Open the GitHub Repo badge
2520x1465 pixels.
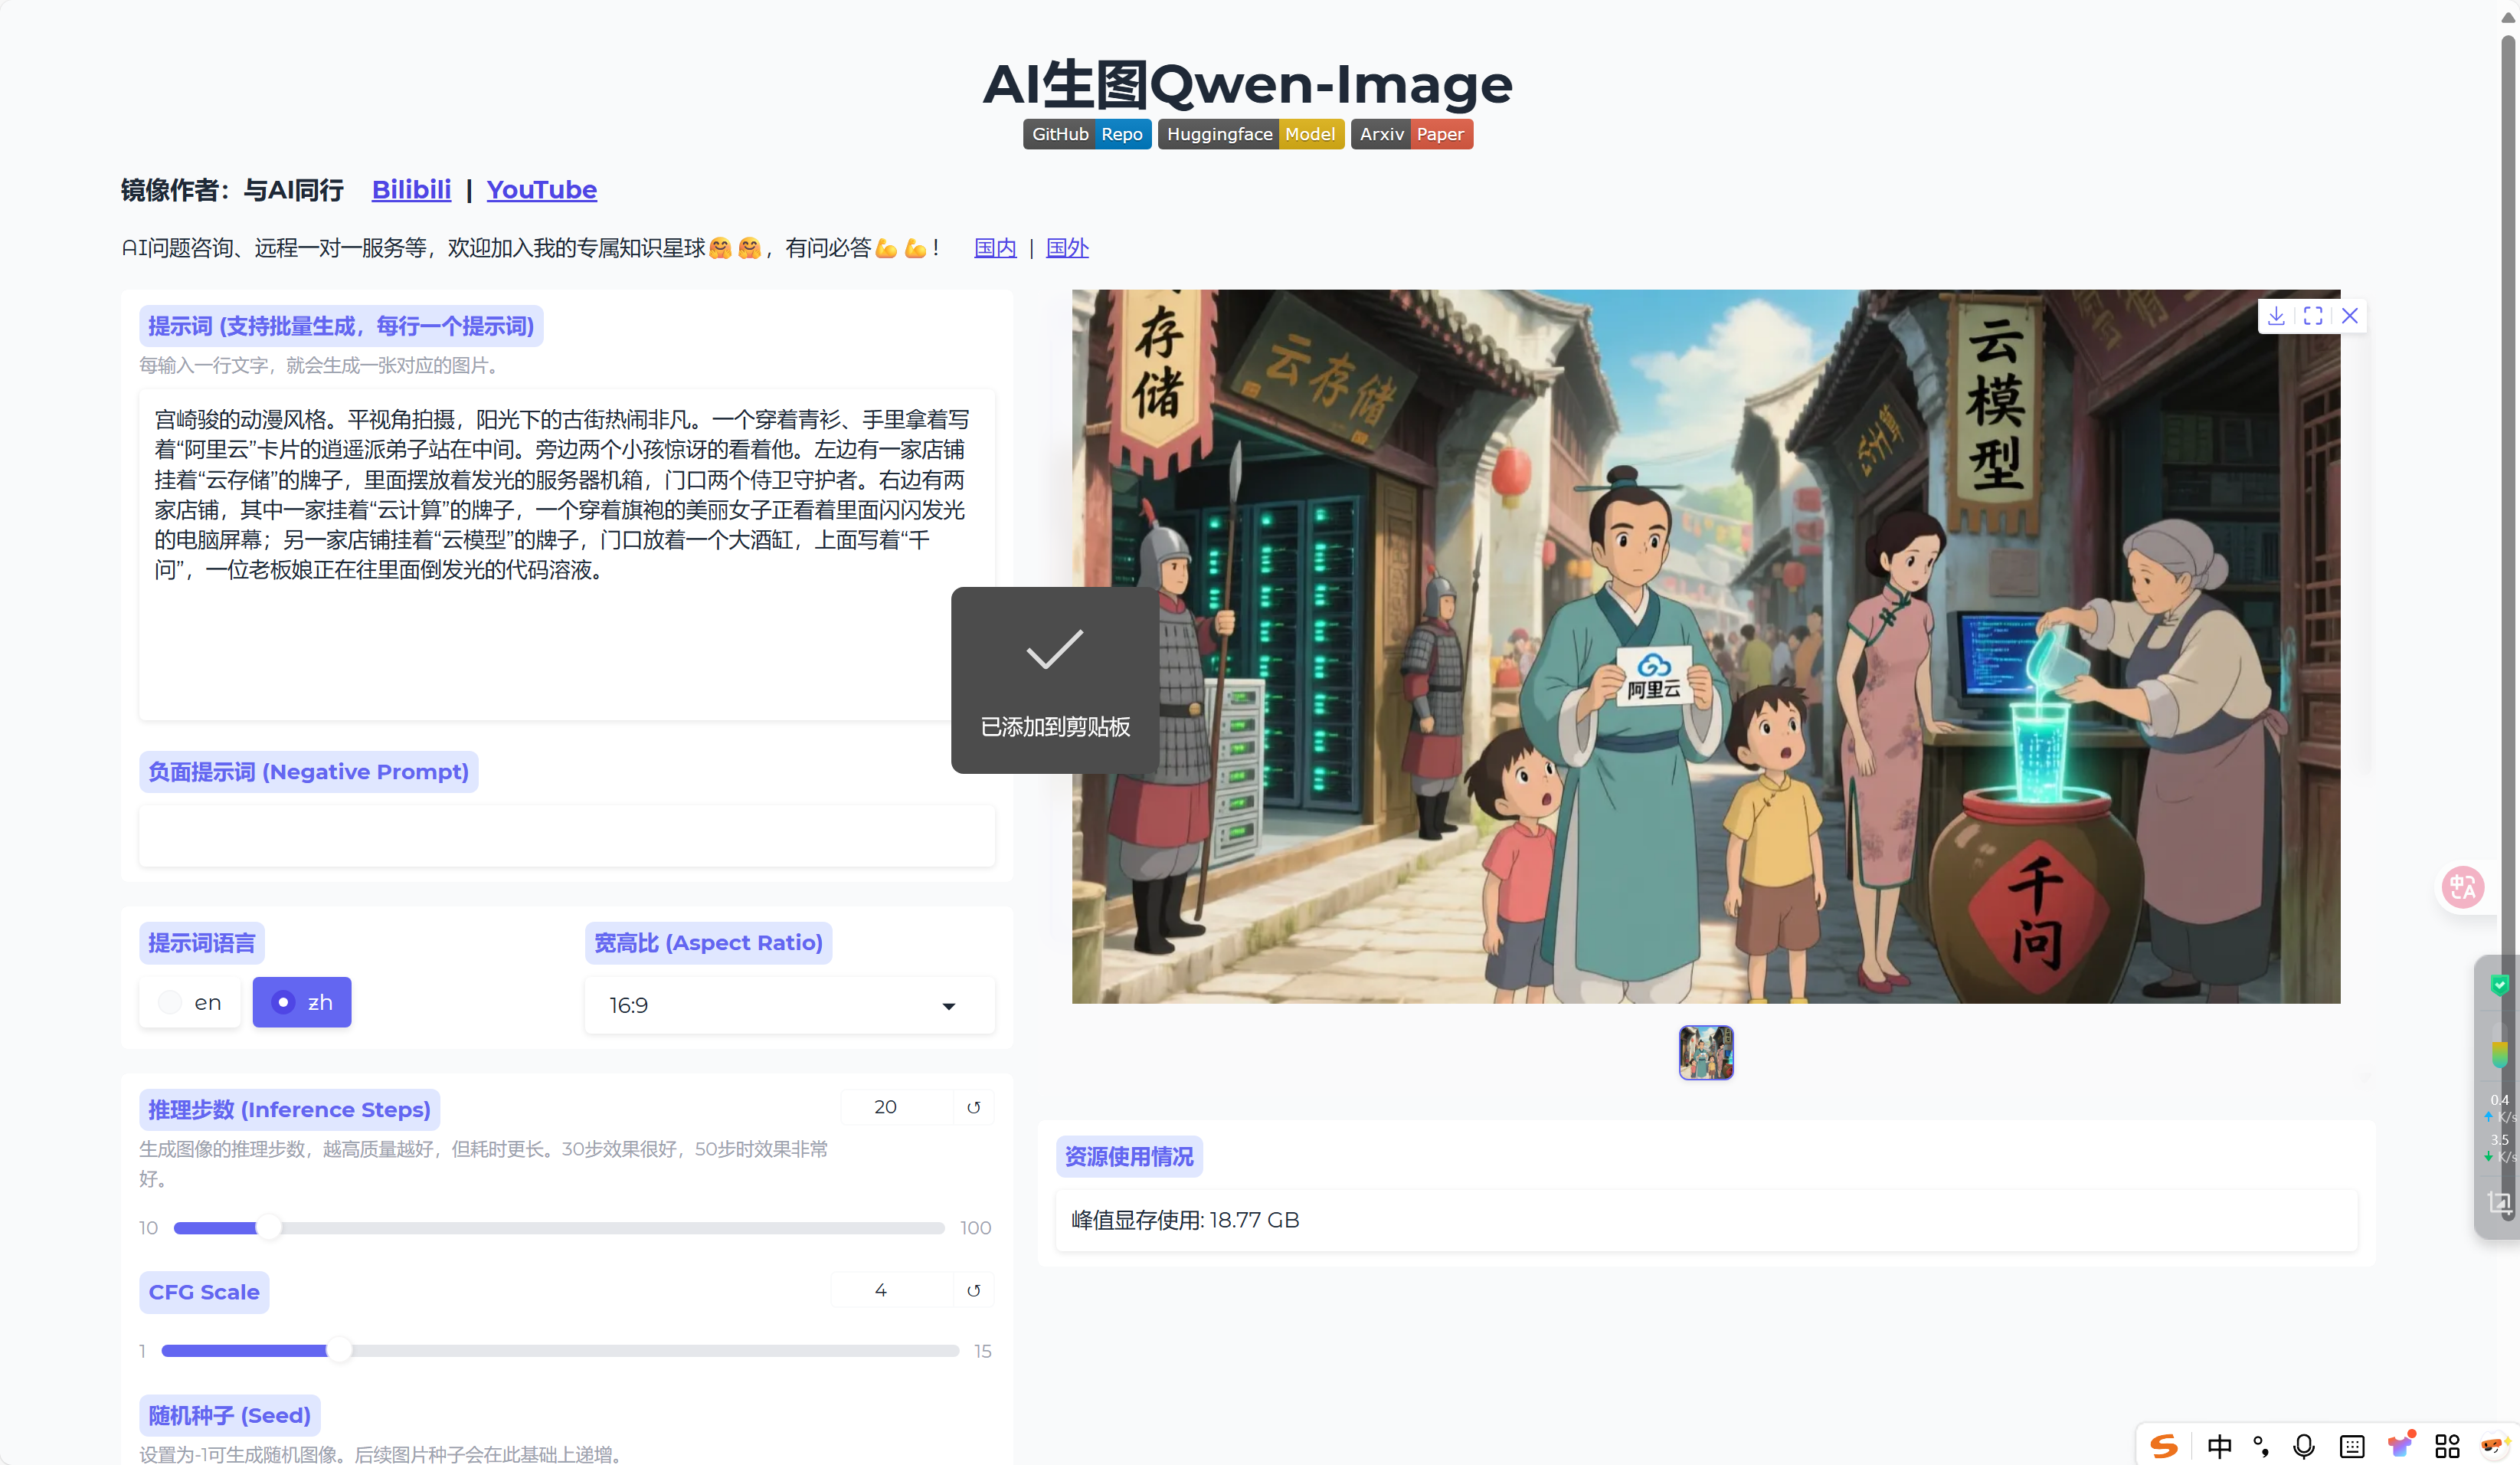(1087, 134)
